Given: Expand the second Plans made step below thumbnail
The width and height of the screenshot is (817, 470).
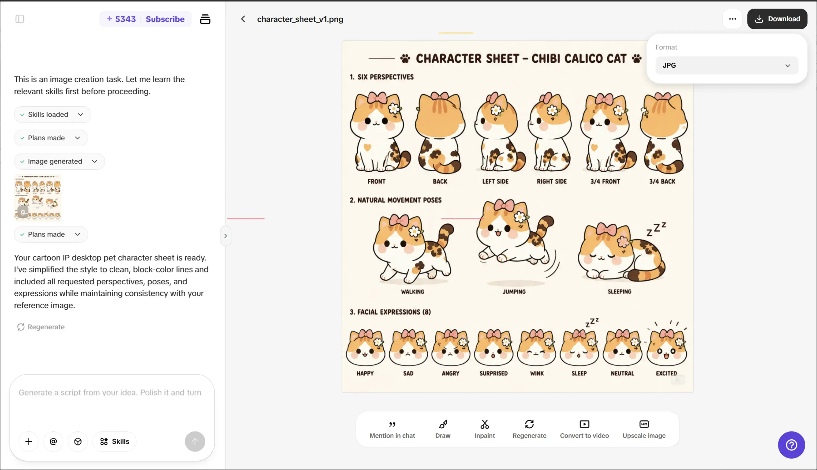Looking at the screenshot, I should tap(51, 234).
